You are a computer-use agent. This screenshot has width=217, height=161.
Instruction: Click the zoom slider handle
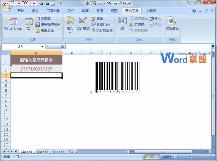click(x=191, y=157)
